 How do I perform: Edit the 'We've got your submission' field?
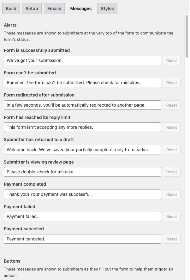point(82,60)
